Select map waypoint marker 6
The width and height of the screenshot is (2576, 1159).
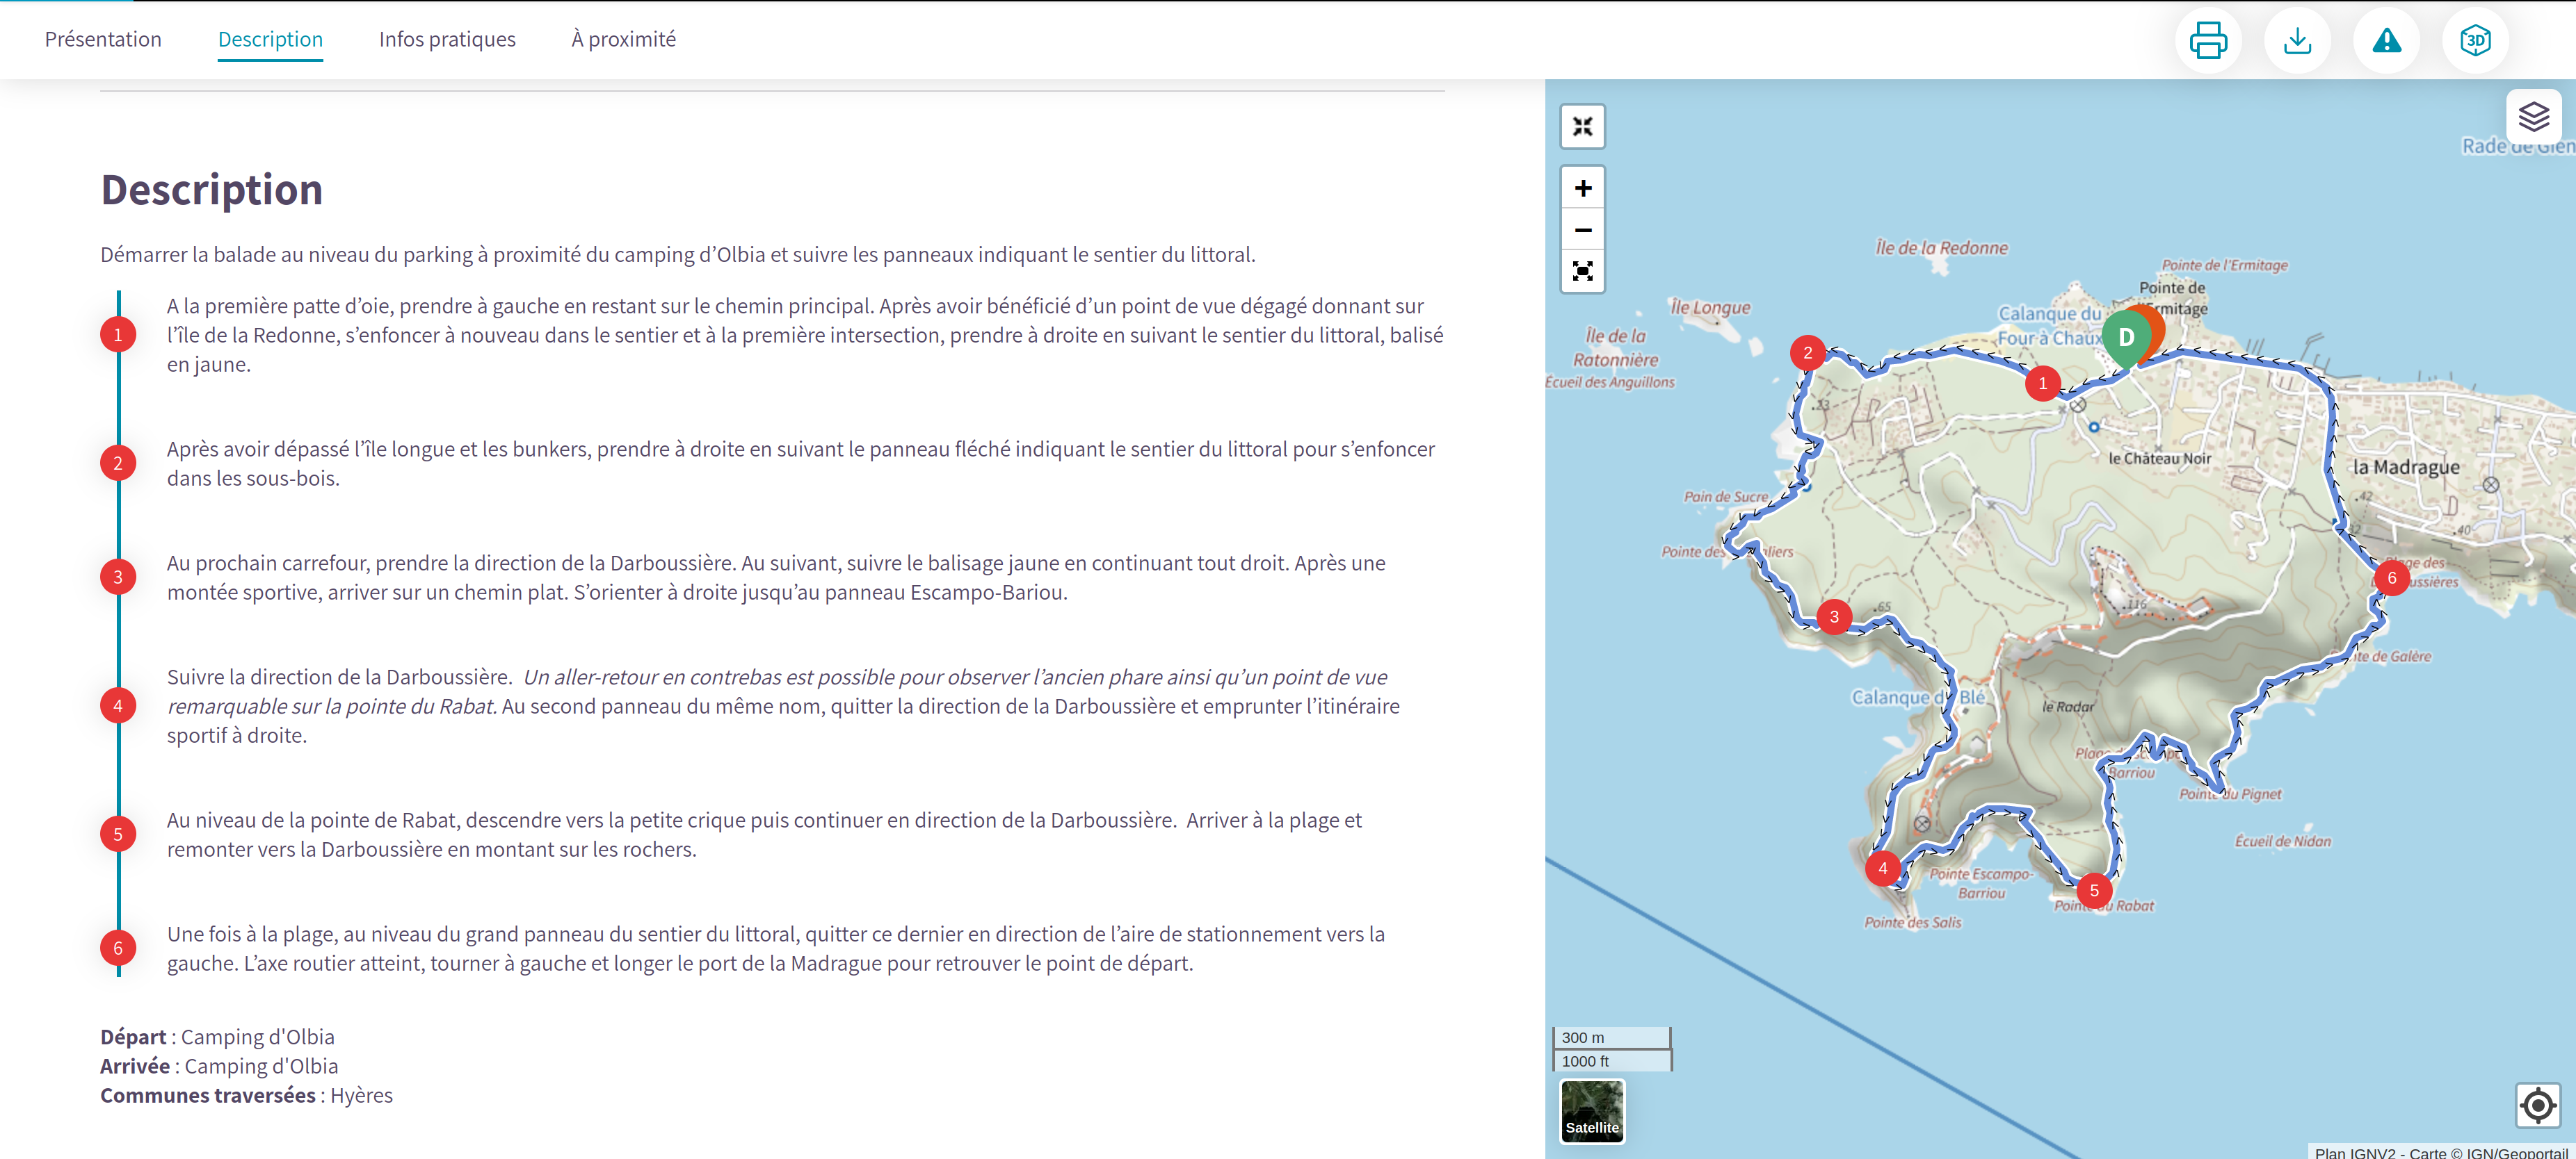click(x=2392, y=577)
